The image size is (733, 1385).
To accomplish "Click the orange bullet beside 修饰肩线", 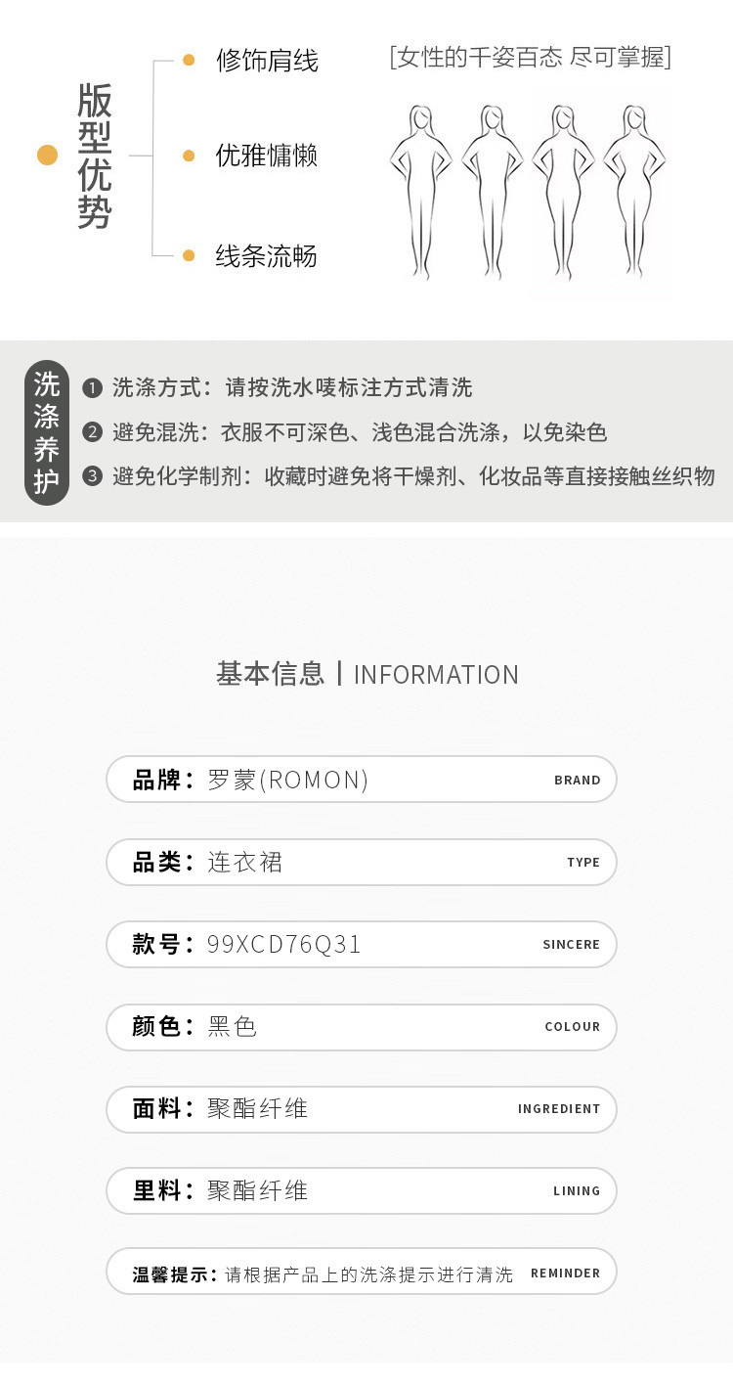I will click(x=189, y=61).
